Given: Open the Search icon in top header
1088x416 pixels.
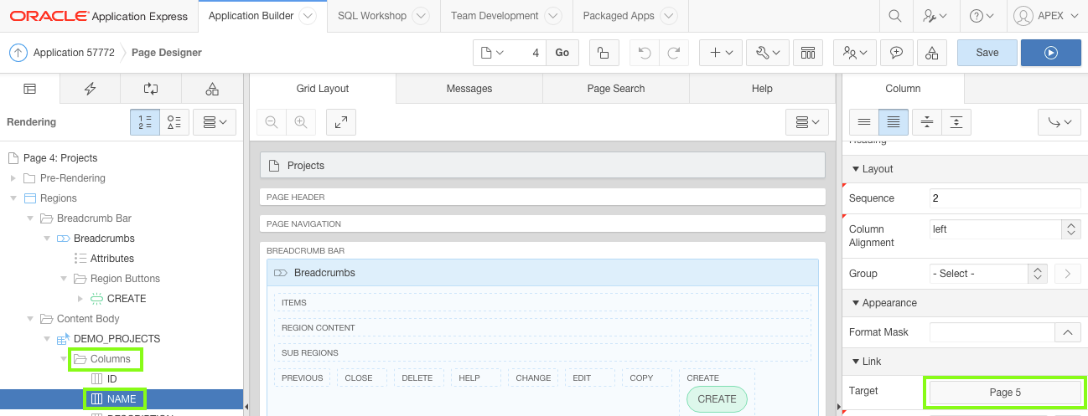Looking at the screenshot, I should pos(895,16).
